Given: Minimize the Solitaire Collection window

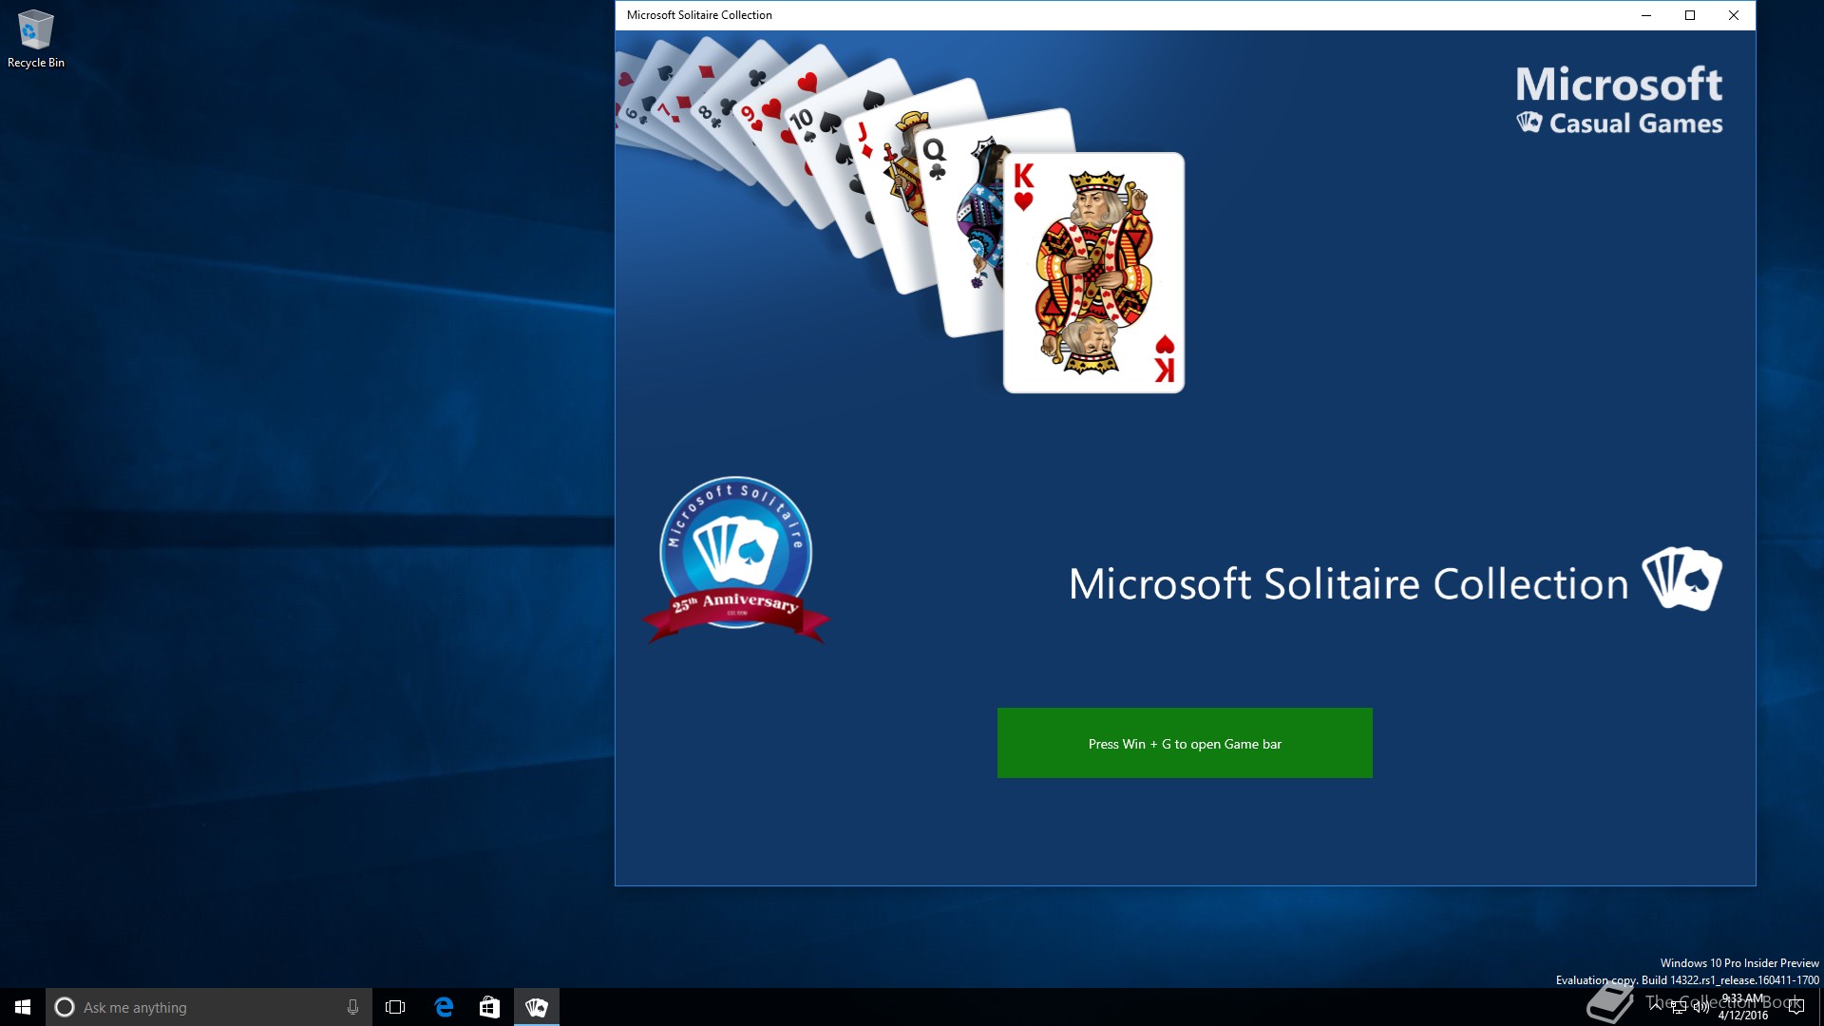Looking at the screenshot, I should (x=1646, y=15).
